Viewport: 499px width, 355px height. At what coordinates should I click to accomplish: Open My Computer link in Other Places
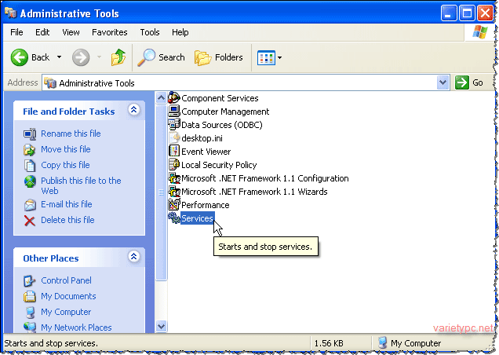66,312
